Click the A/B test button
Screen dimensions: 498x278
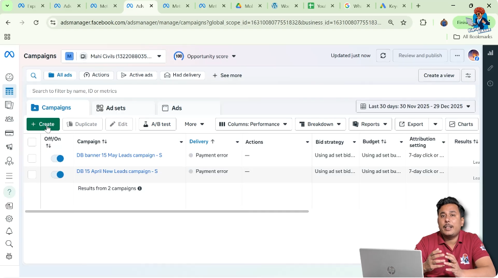point(157,124)
